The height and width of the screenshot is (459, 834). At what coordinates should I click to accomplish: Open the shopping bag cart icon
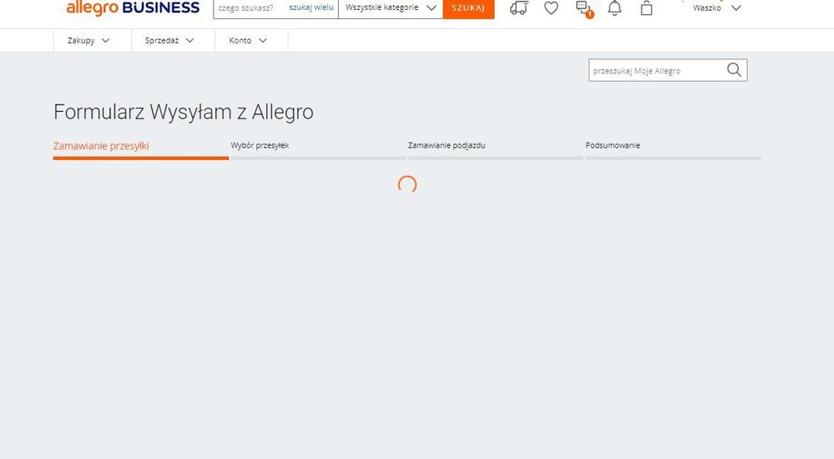coord(646,8)
